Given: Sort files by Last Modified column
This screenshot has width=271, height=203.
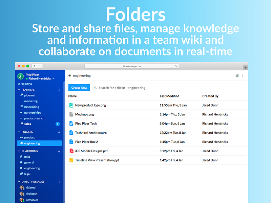Looking at the screenshot, I should coord(169,96).
